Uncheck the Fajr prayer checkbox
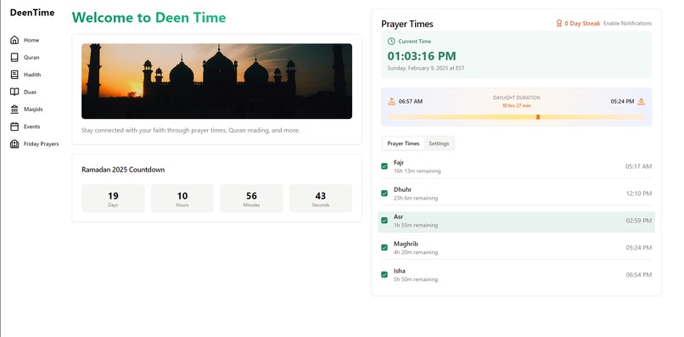 click(x=384, y=166)
